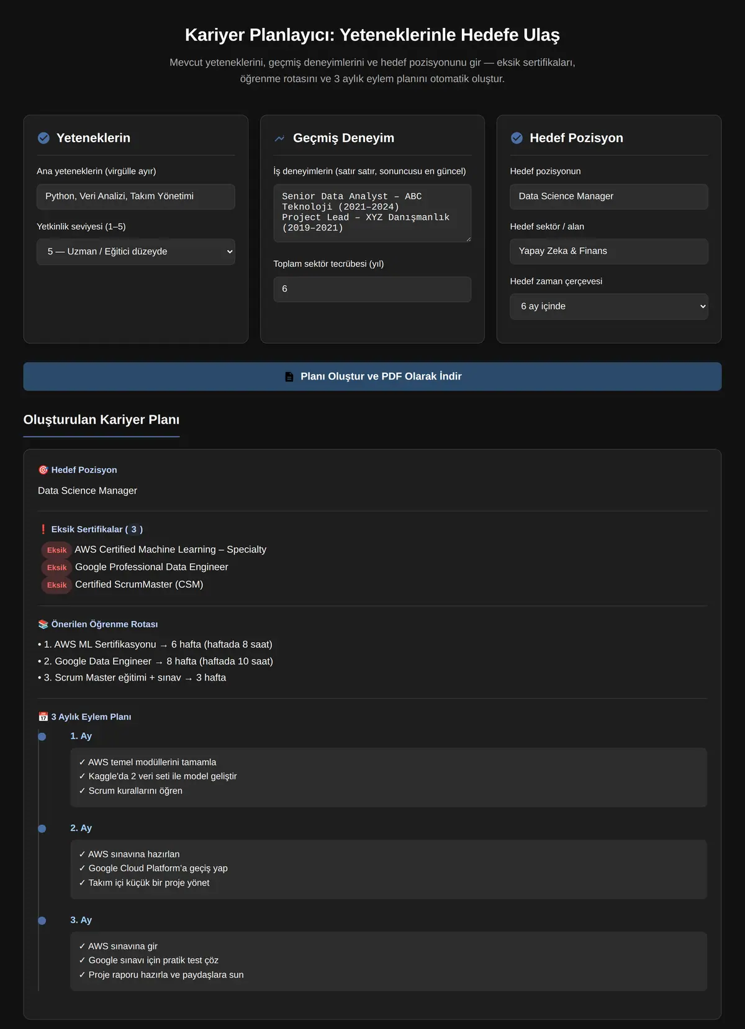Focus the Ana yeteneklerin input field
The image size is (745, 1029).
point(136,196)
